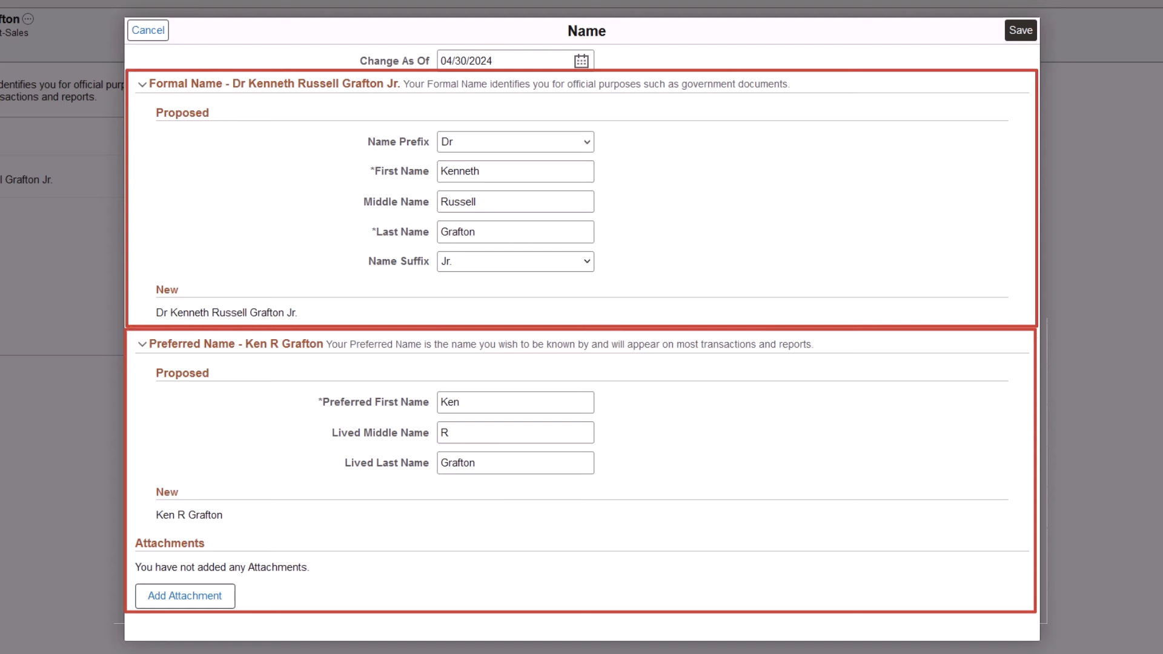The image size is (1163, 654).
Task: Click the Cancel button
Action: point(148,30)
